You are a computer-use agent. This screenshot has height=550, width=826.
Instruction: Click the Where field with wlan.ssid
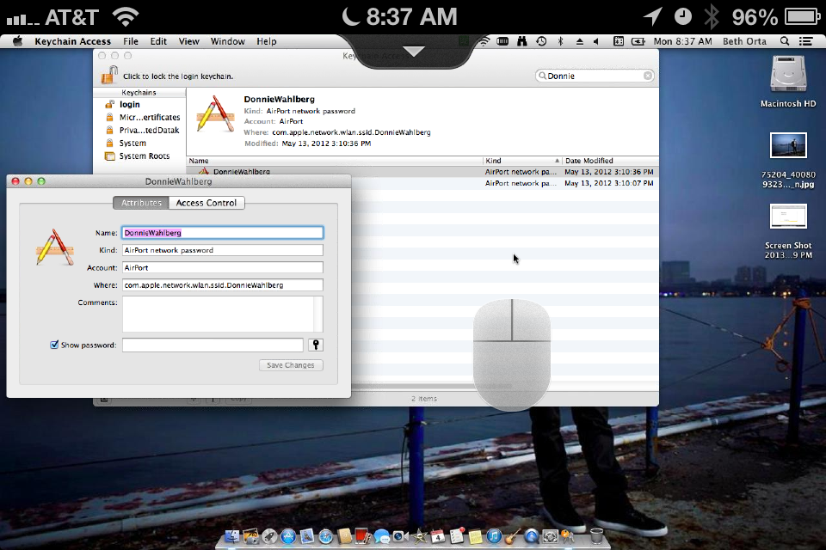(222, 284)
